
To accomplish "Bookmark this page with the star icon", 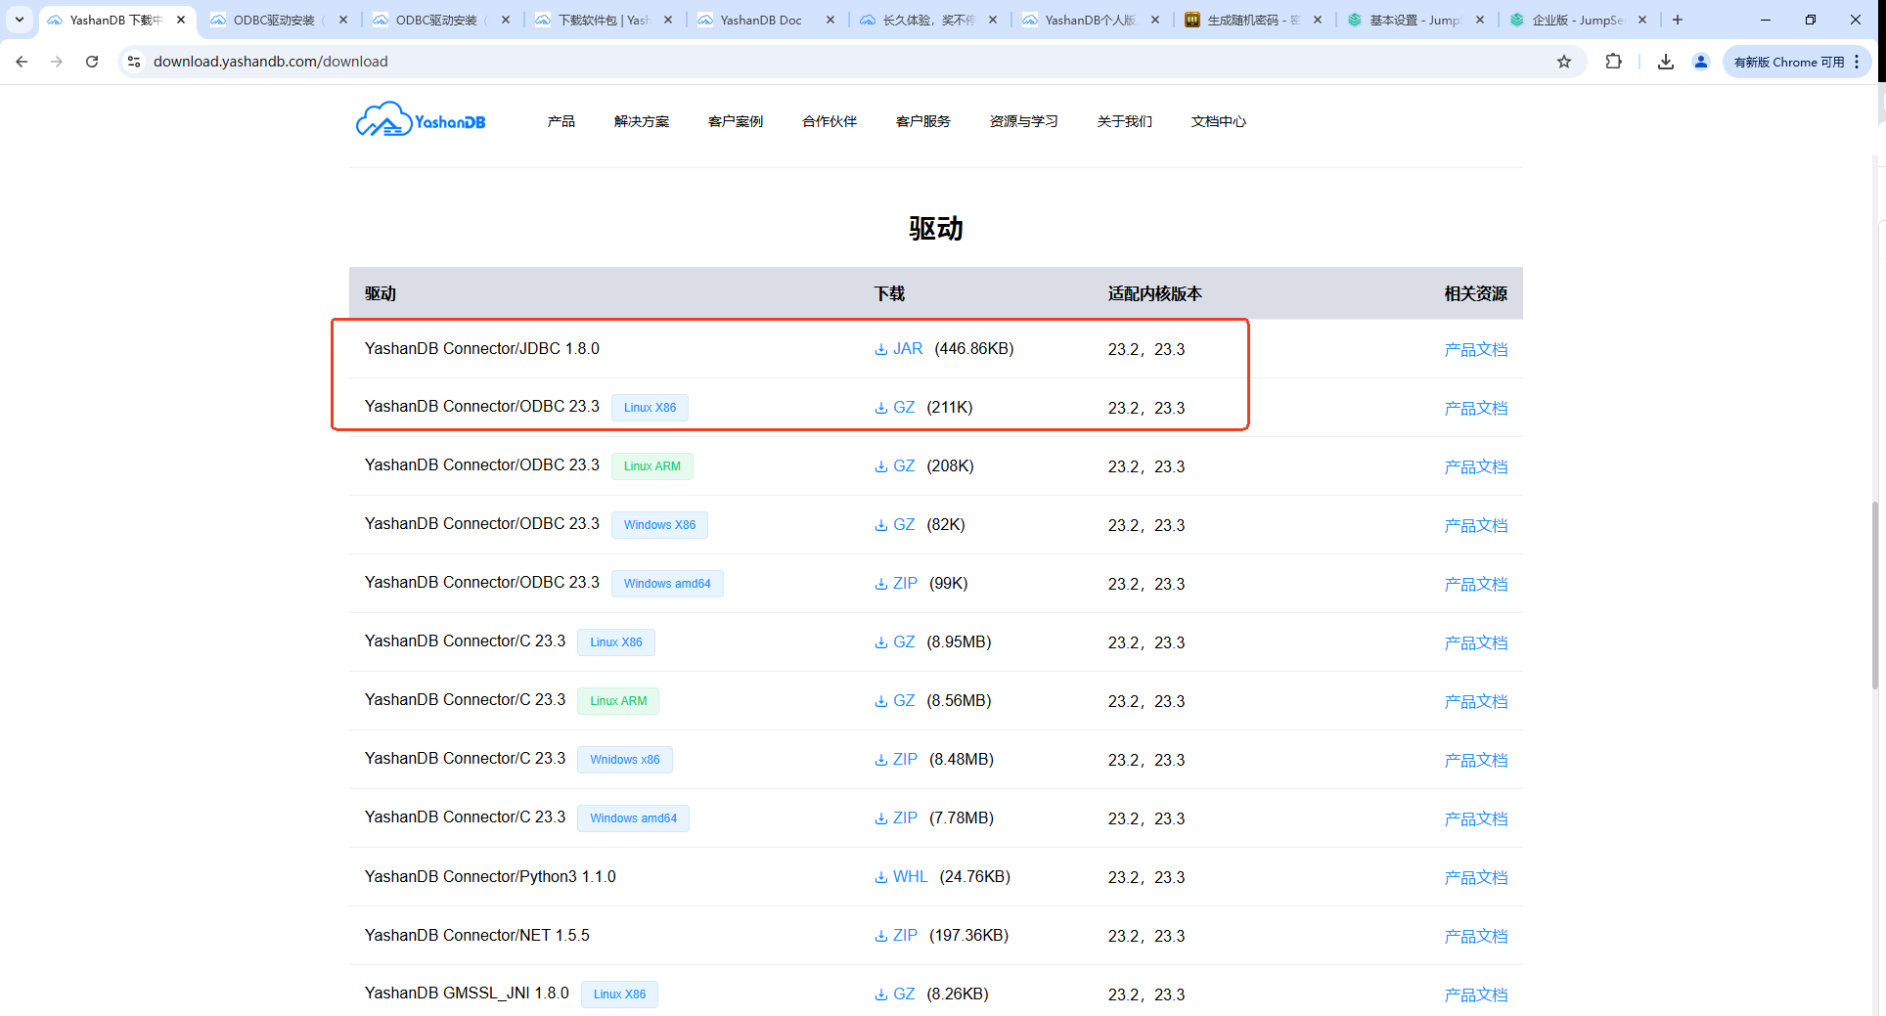I will click(1564, 62).
